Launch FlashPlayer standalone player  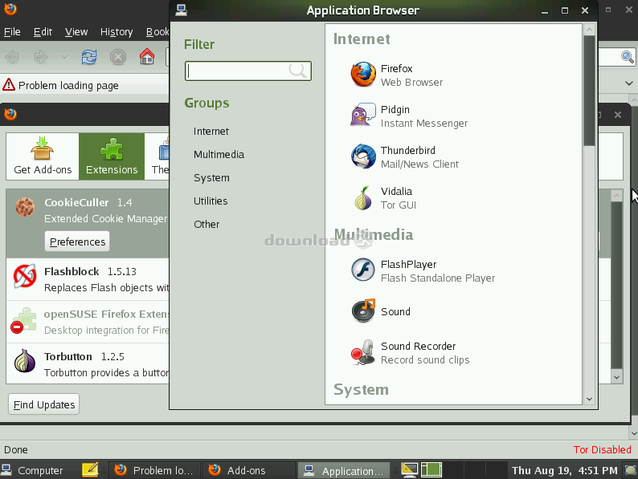408,270
